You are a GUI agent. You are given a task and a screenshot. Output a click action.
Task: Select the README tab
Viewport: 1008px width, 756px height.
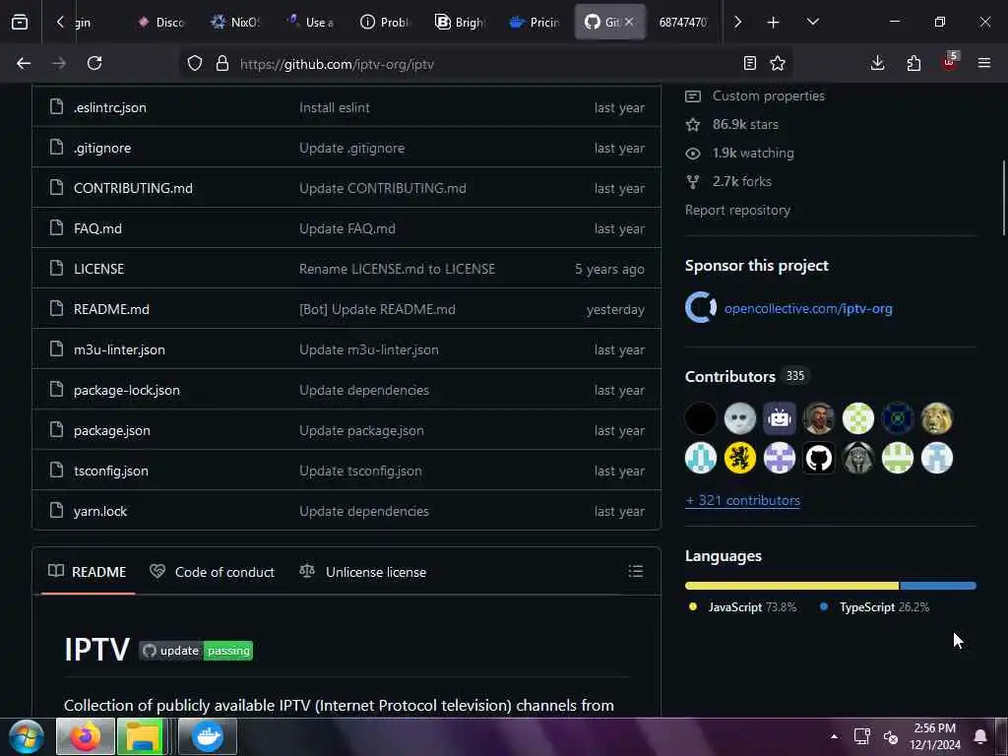click(88, 572)
